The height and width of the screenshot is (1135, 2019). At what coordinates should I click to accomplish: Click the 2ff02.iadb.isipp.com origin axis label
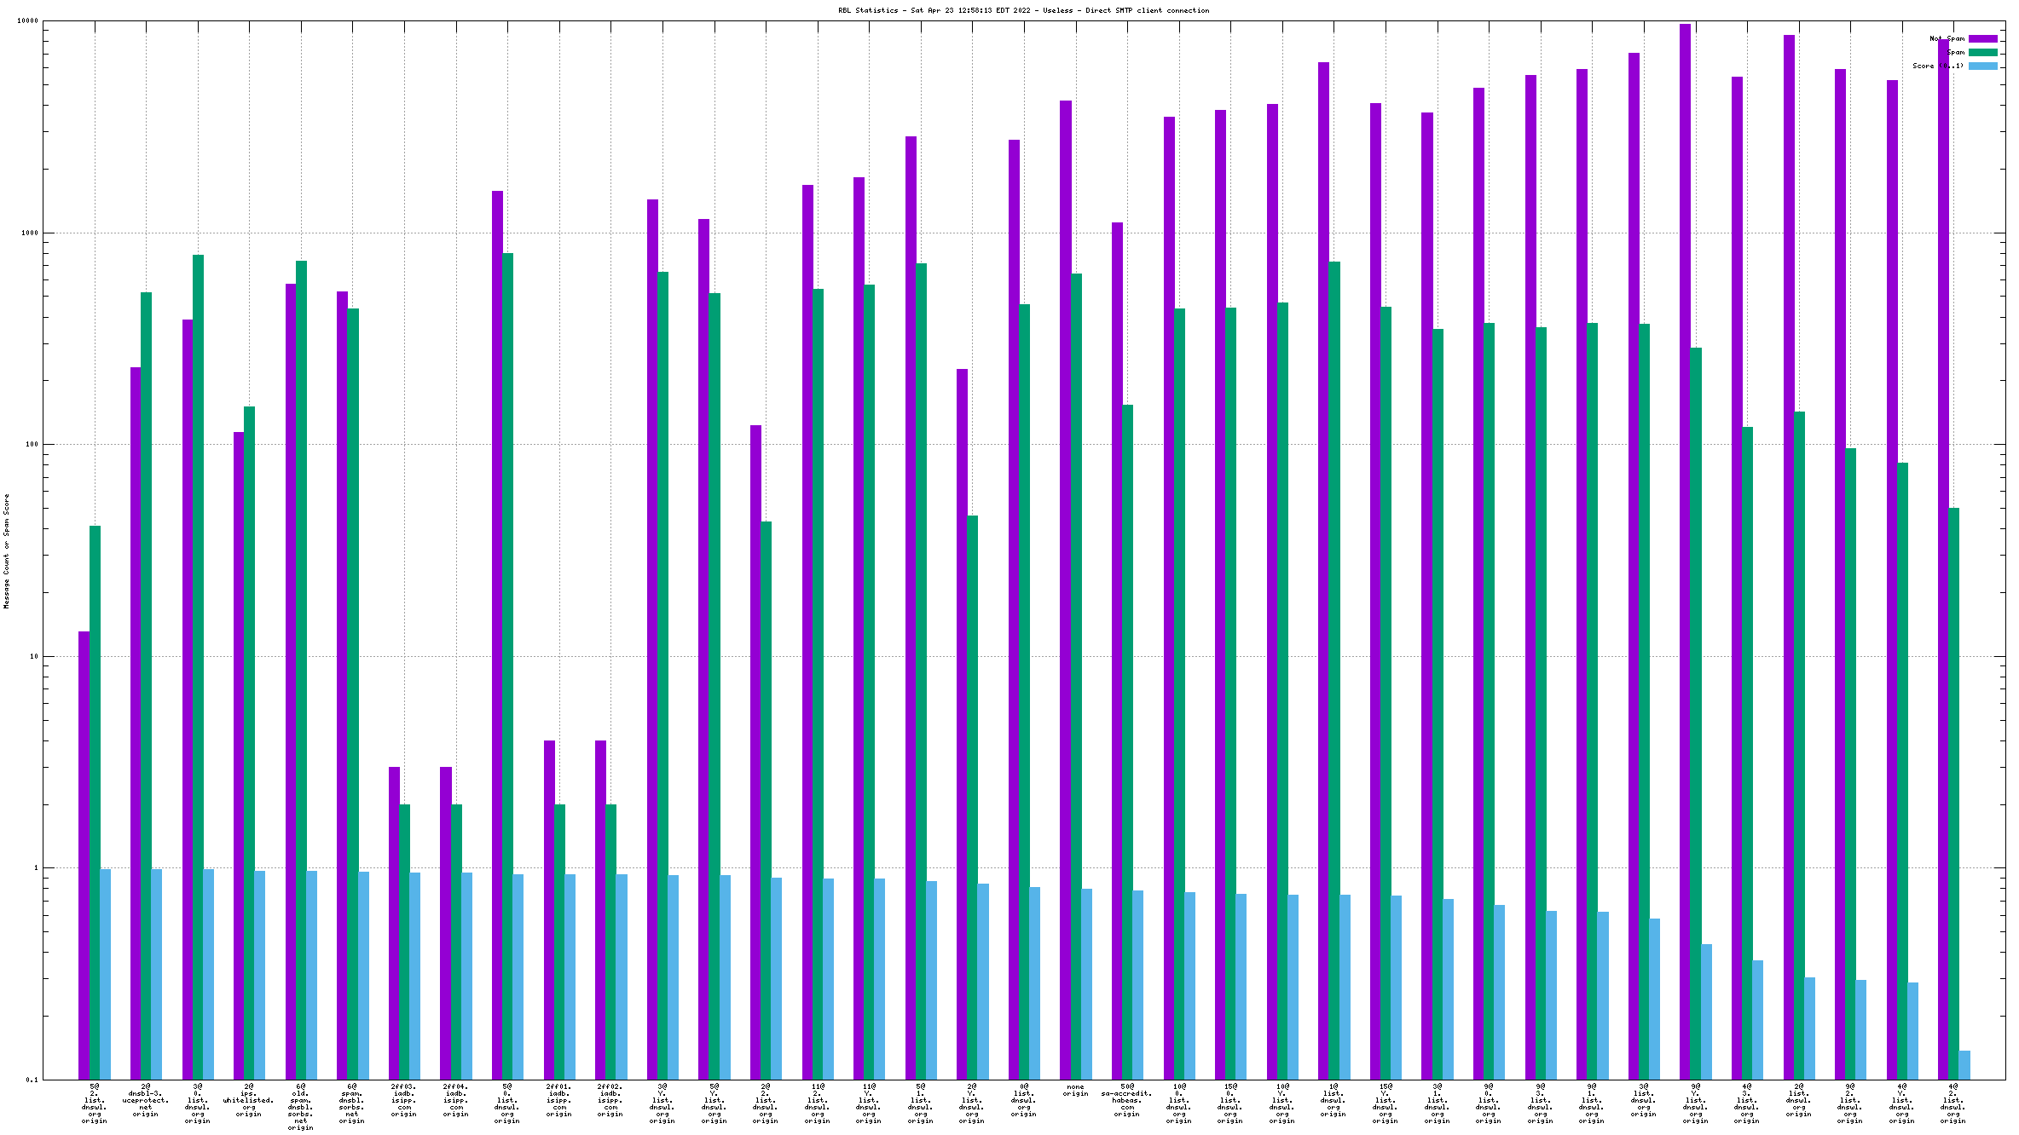click(610, 1100)
